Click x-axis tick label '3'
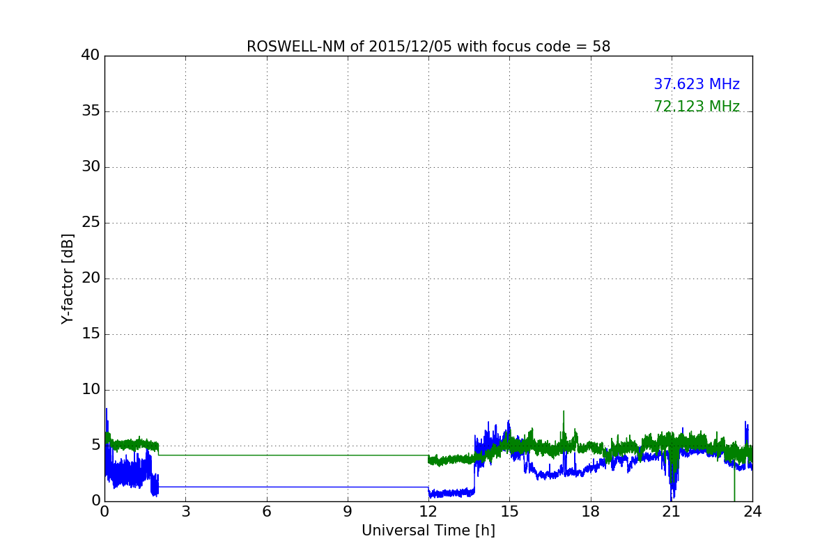The image size is (836, 557). tap(185, 511)
